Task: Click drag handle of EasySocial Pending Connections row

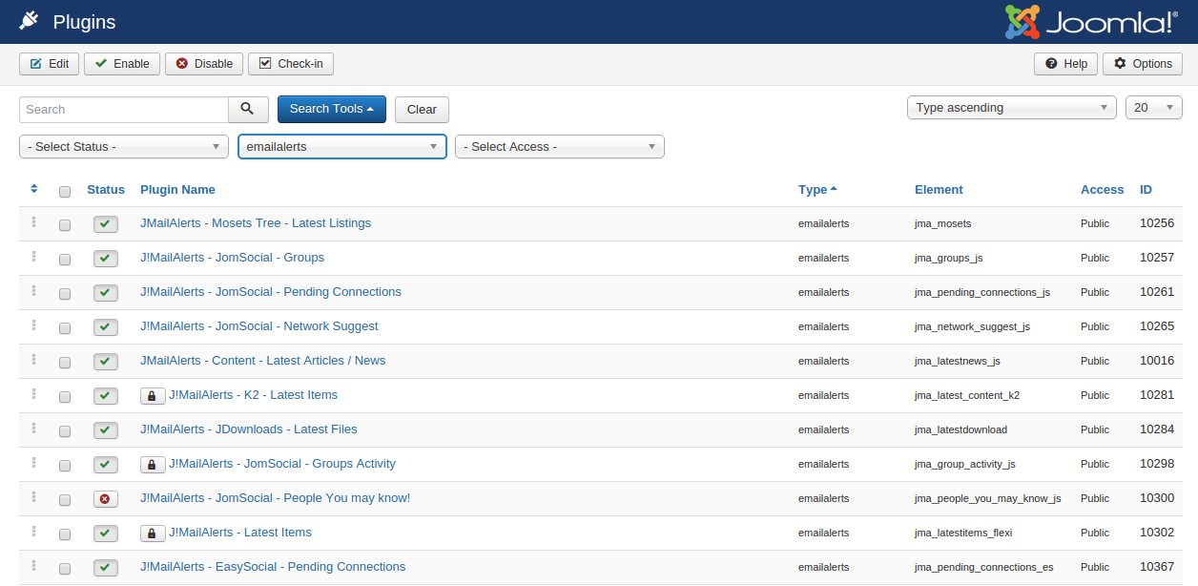Action: [33, 566]
